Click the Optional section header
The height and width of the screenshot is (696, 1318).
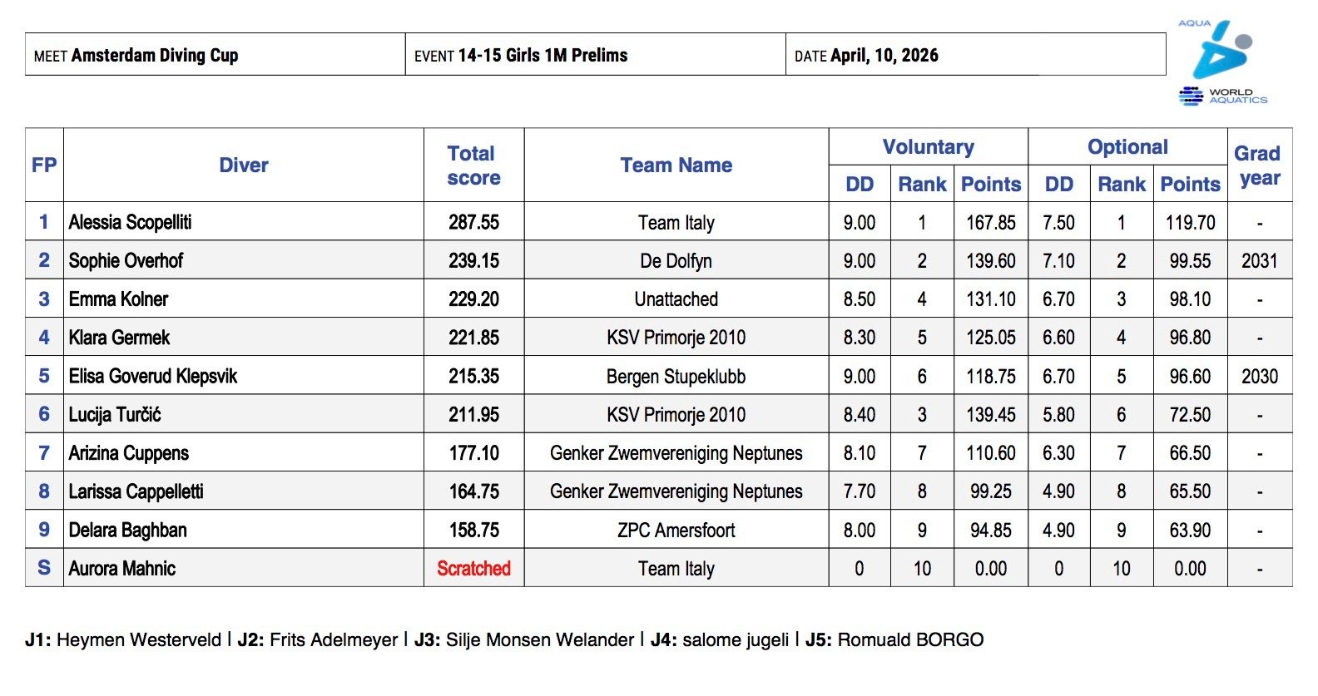click(x=1127, y=147)
